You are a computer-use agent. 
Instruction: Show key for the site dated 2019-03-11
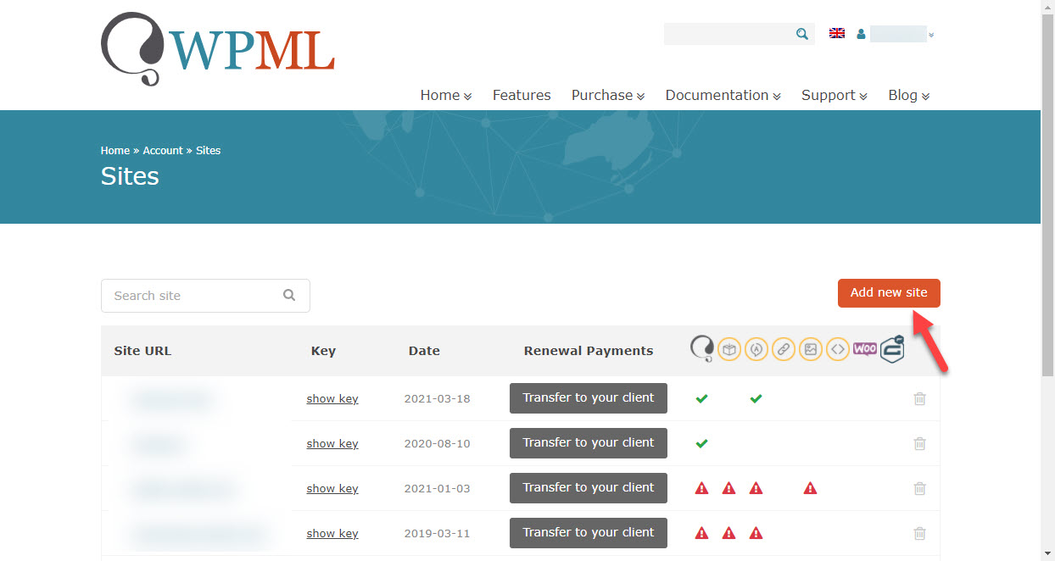click(332, 533)
